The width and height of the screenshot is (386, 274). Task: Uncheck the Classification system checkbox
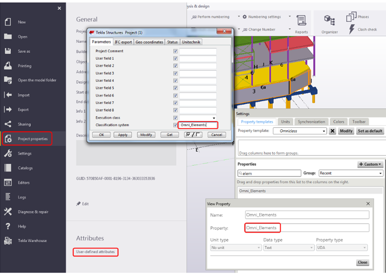pyautogui.click(x=175, y=125)
